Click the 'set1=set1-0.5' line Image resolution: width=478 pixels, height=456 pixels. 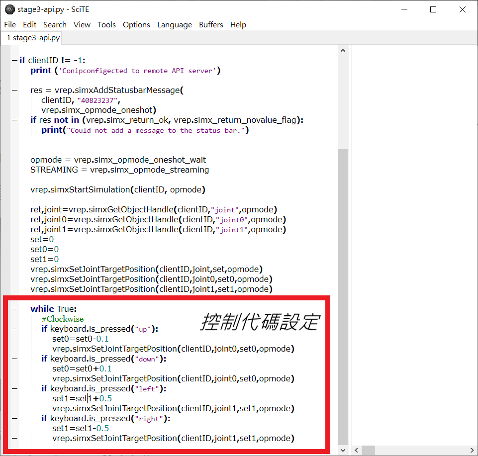pyautogui.click(x=81, y=429)
